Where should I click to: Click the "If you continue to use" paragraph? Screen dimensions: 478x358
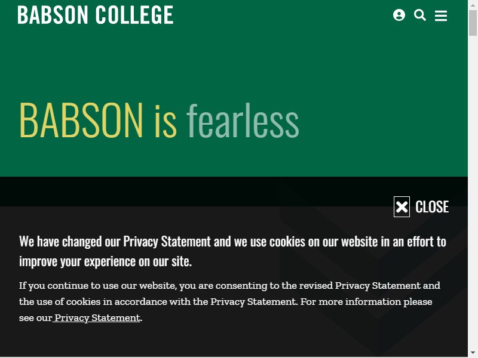[x=229, y=302]
